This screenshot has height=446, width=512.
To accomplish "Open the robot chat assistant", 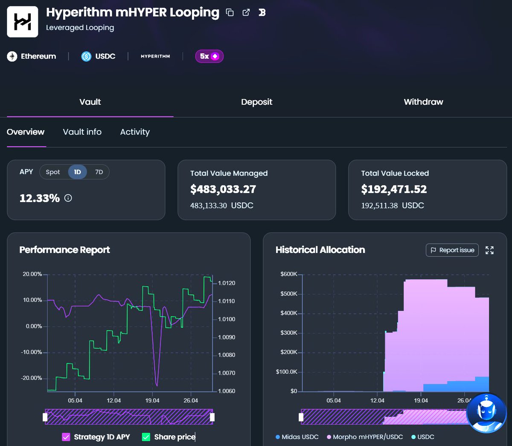I will [x=486, y=413].
